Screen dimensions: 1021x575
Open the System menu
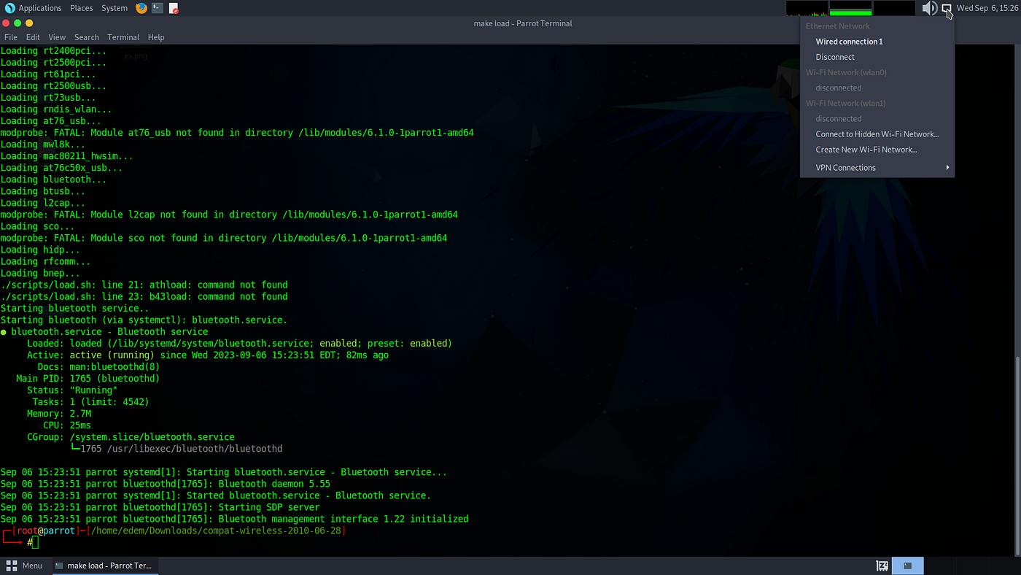coord(114,8)
